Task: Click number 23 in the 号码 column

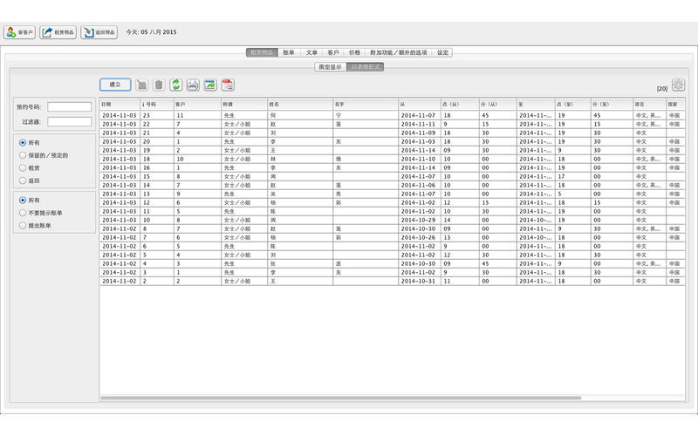Action: click(147, 115)
